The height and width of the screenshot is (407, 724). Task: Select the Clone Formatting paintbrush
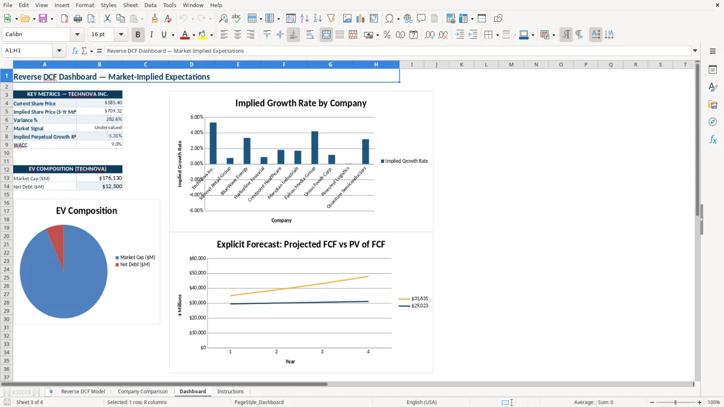pos(155,19)
